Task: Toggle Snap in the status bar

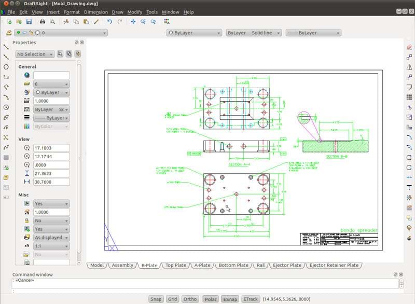Action: click(156, 299)
